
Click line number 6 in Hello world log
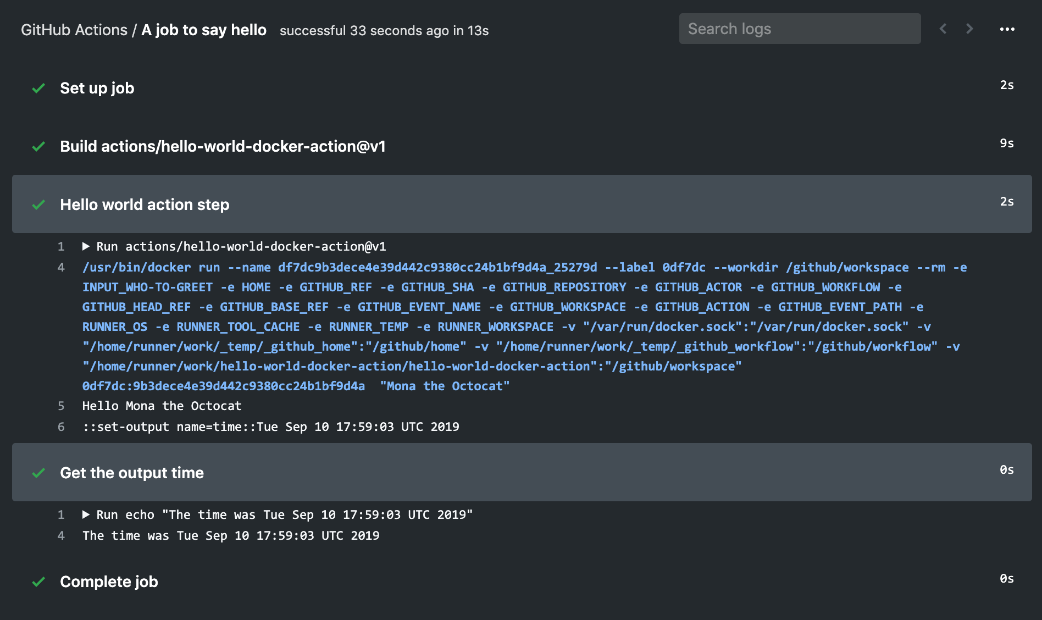tap(61, 427)
